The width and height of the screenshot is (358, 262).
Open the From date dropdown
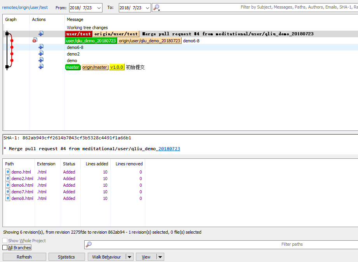tap(98, 8)
